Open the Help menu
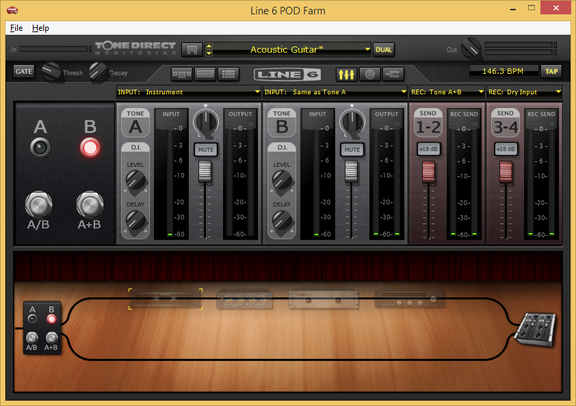576x406 pixels. (41, 28)
